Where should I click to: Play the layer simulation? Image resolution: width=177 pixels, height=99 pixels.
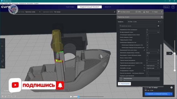click(71, 97)
